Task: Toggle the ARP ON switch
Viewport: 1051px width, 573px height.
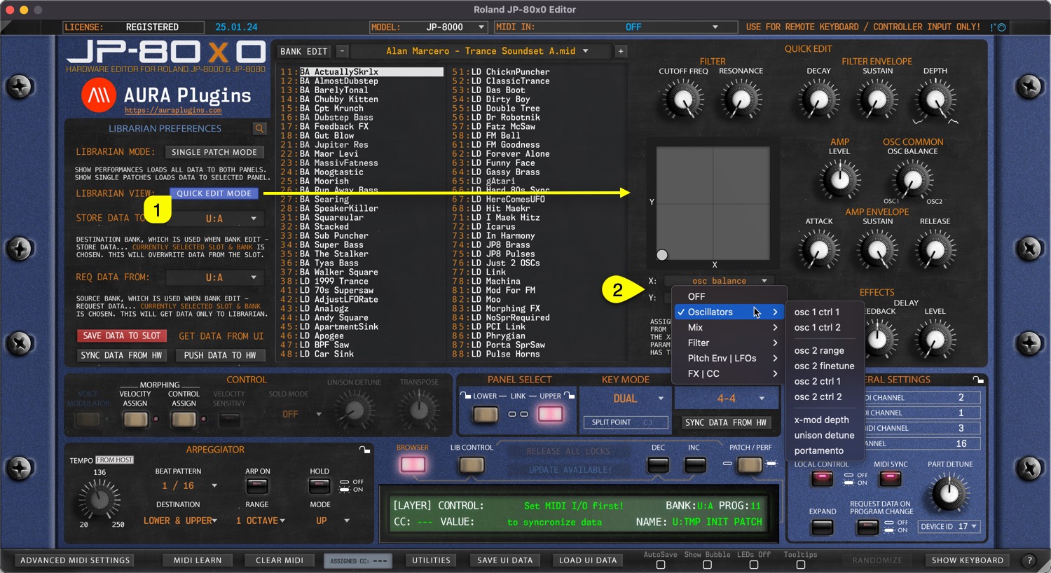Action: coord(257,486)
